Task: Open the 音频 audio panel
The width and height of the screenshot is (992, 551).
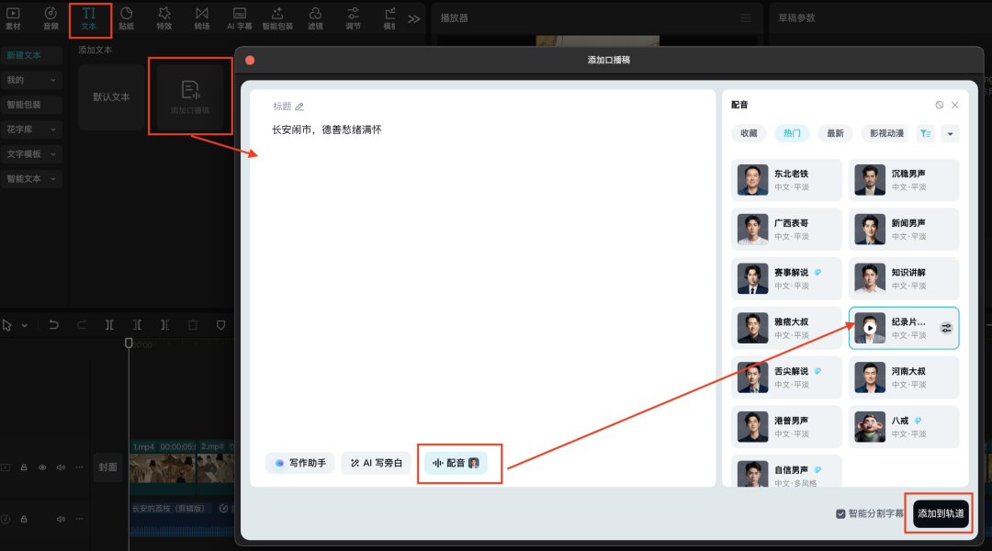Action: pos(51,18)
